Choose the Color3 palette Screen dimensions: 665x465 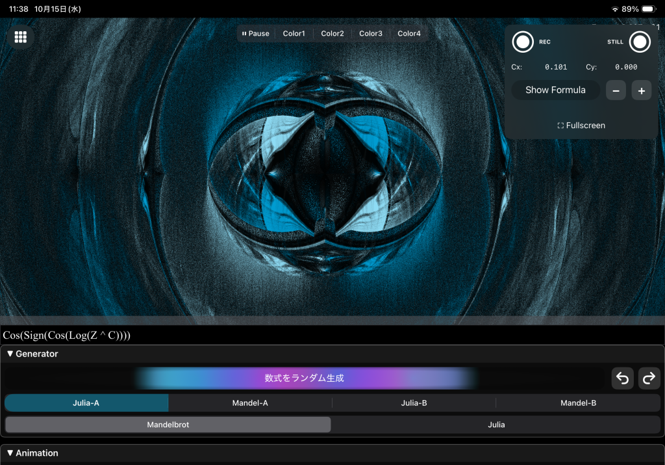[x=371, y=34]
